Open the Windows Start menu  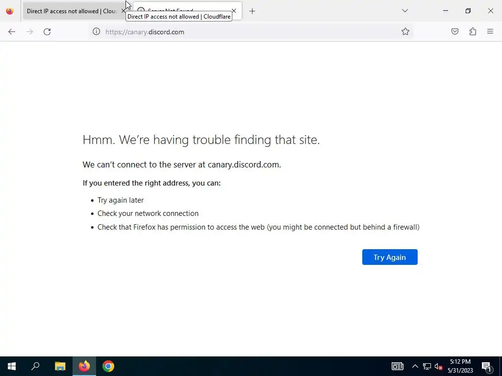click(x=12, y=366)
